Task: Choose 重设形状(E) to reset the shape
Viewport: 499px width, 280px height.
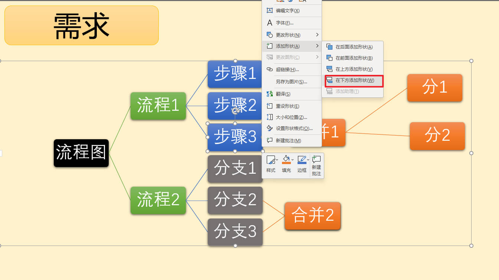Action: 292,106
